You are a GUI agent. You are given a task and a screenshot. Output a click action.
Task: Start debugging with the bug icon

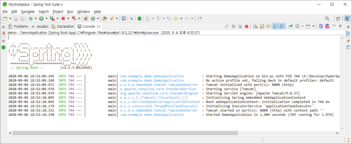pos(31,19)
